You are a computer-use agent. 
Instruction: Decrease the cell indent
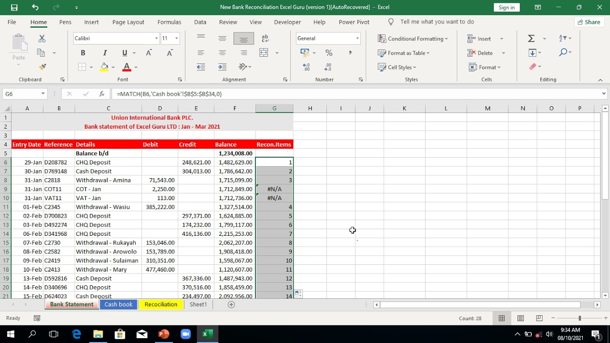[201, 67]
